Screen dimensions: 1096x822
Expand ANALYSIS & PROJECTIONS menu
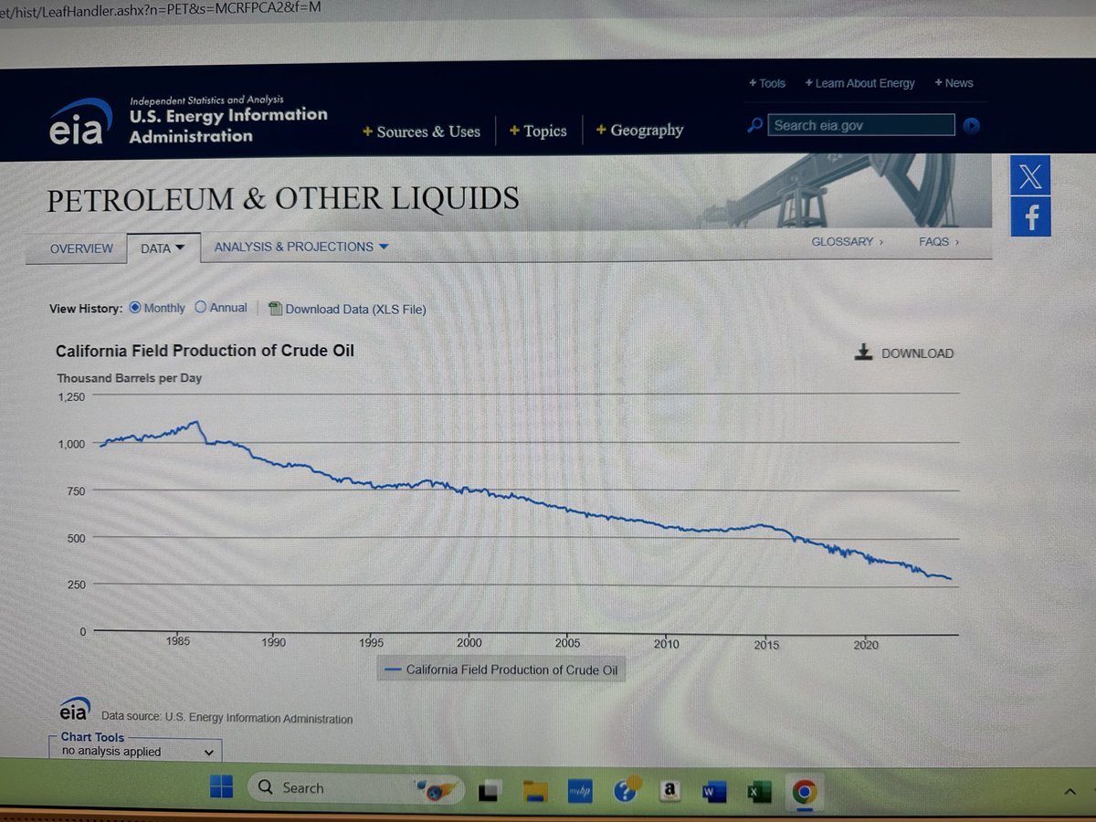(x=301, y=247)
